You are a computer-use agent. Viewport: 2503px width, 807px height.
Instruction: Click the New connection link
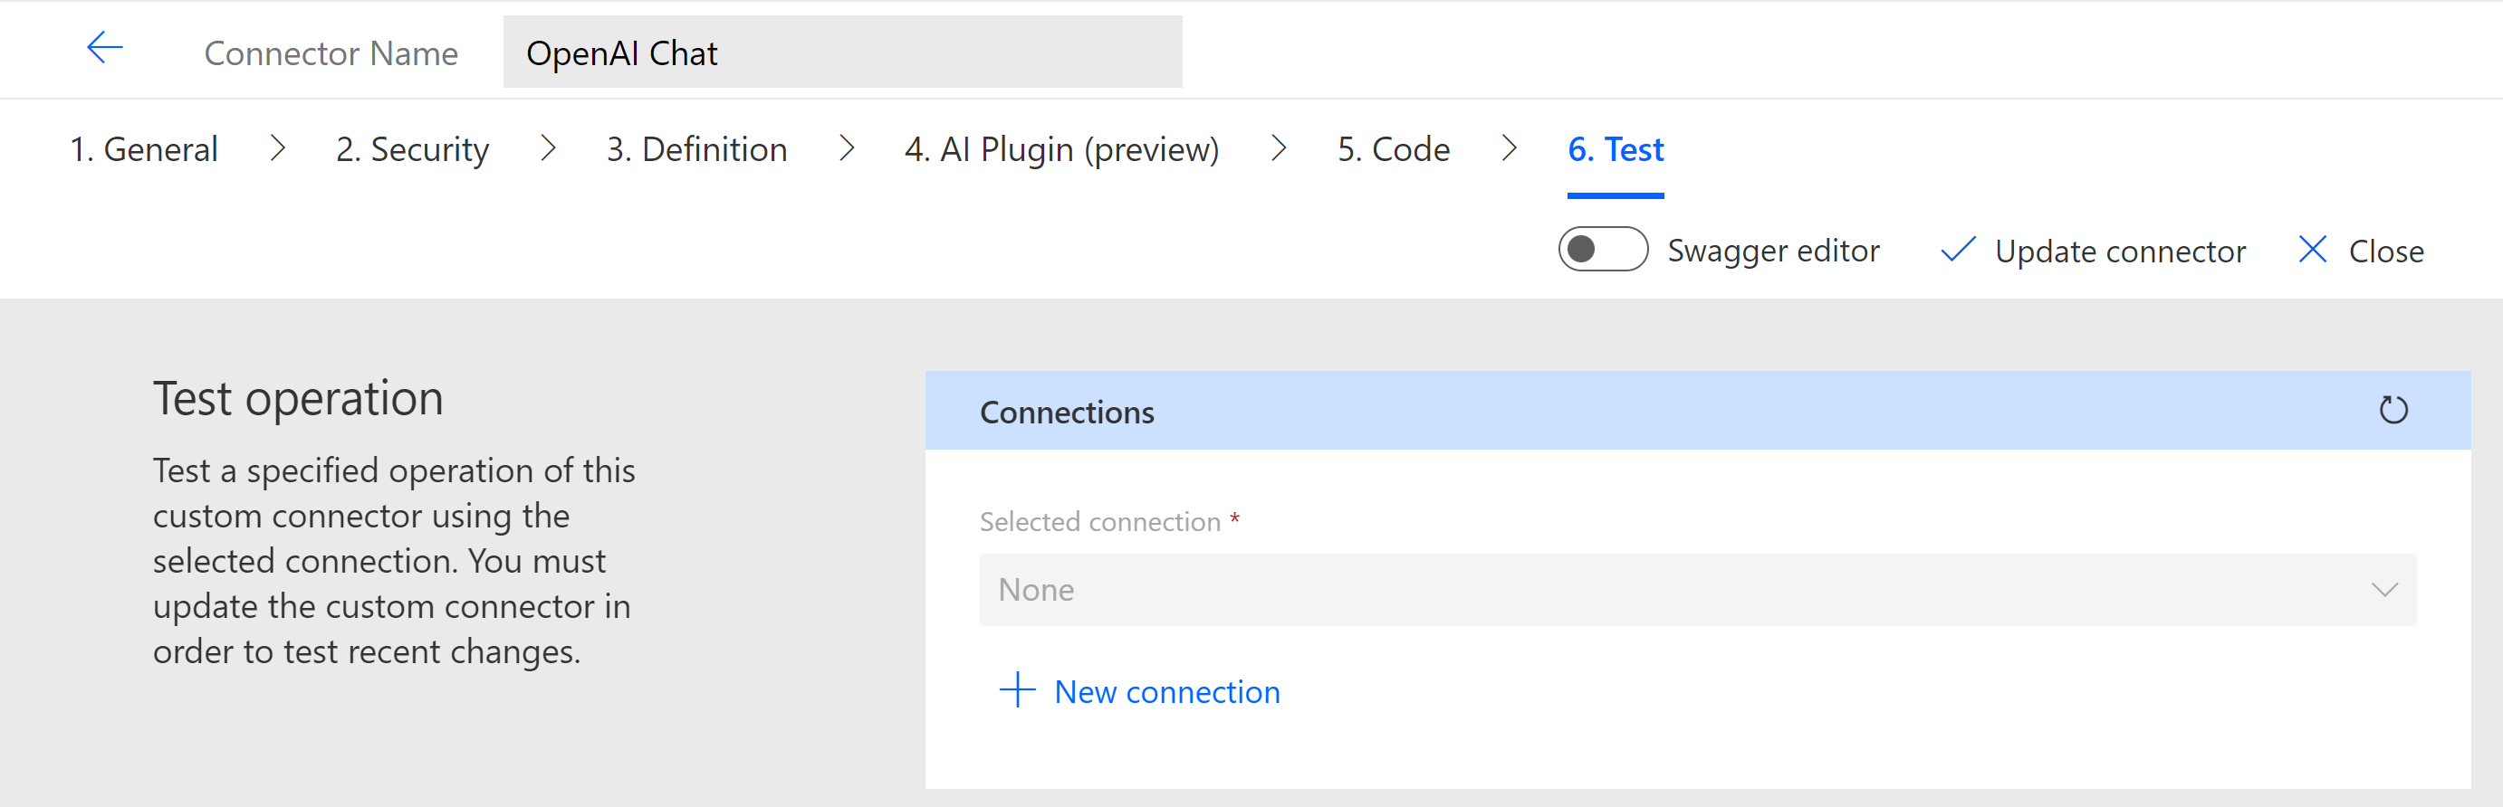pos(1167,691)
